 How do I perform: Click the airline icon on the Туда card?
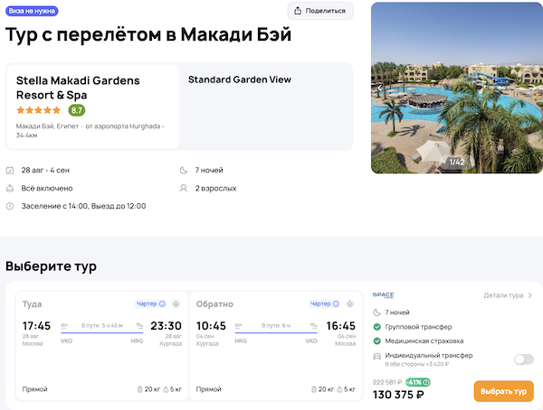[176, 304]
